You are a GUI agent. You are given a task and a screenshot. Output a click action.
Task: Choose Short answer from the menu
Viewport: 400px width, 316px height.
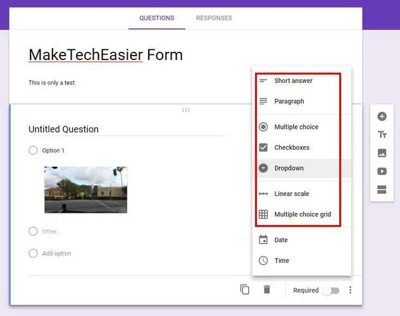pos(293,81)
